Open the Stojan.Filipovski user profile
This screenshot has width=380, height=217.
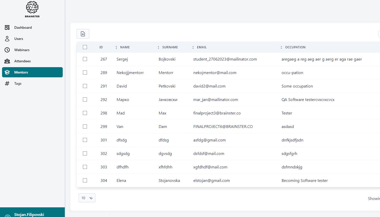(x=29, y=214)
